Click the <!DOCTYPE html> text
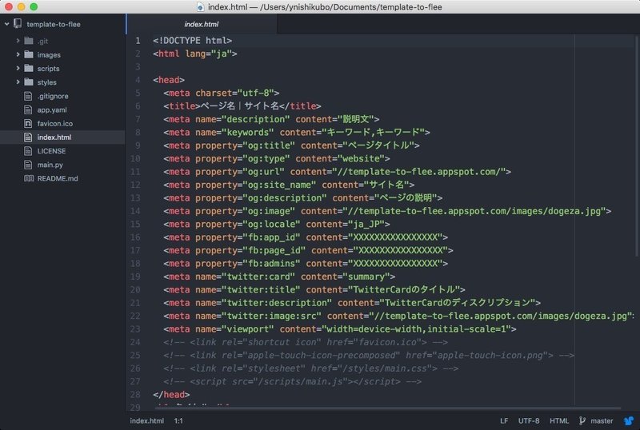Image resolution: width=640 pixels, height=430 pixels. tap(192, 41)
